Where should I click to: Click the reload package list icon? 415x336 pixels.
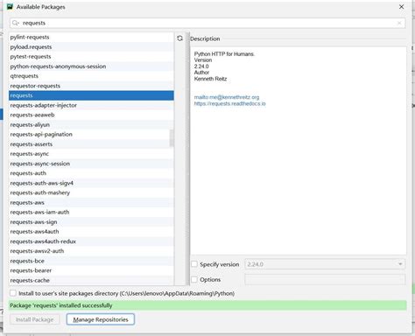pyautogui.click(x=179, y=38)
